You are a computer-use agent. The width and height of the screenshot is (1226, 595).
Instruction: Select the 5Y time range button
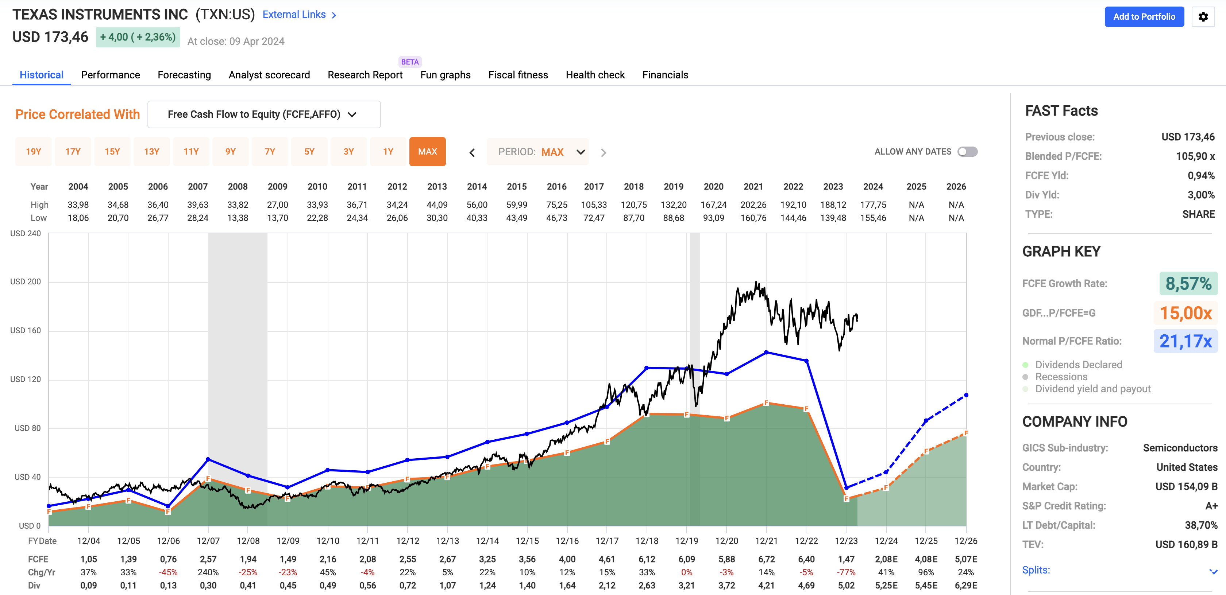point(309,152)
